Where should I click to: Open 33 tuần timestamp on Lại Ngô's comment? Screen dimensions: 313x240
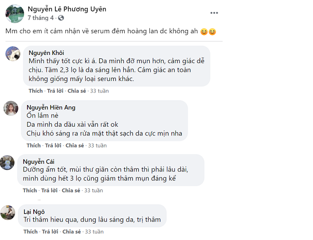[94, 232]
